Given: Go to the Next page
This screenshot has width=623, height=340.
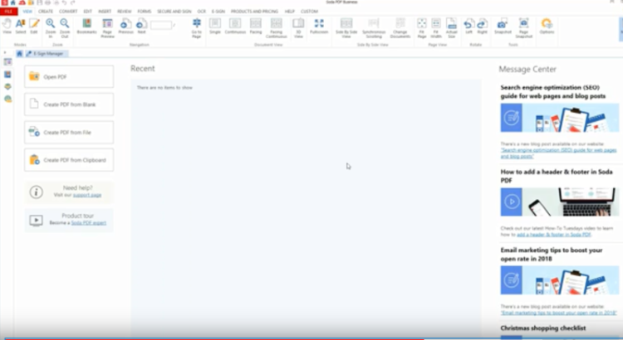Looking at the screenshot, I should tap(141, 27).
